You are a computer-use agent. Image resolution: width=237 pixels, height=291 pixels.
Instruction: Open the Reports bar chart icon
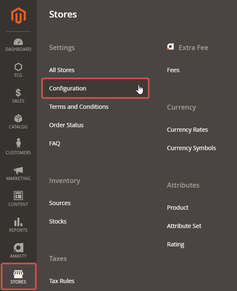click(18, 222)
